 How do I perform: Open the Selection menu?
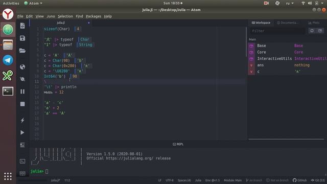(x=65, y=16)
